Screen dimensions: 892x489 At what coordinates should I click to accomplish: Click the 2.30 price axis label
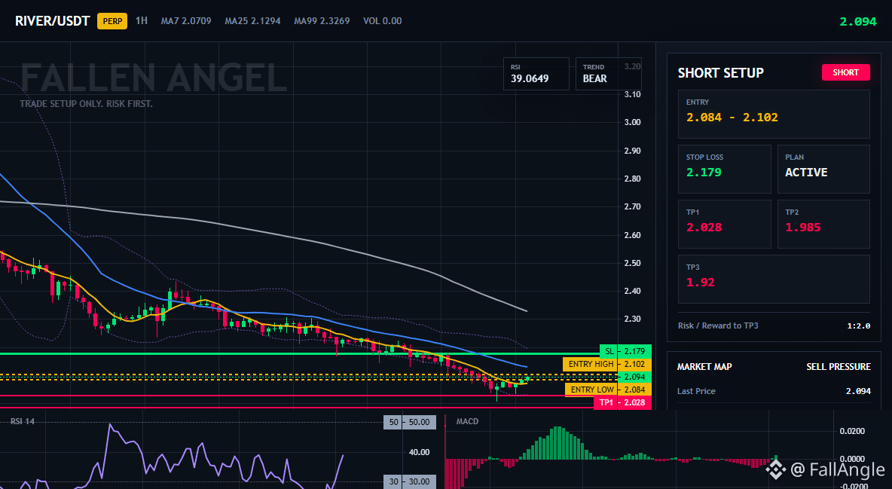[x=633, y=319]
